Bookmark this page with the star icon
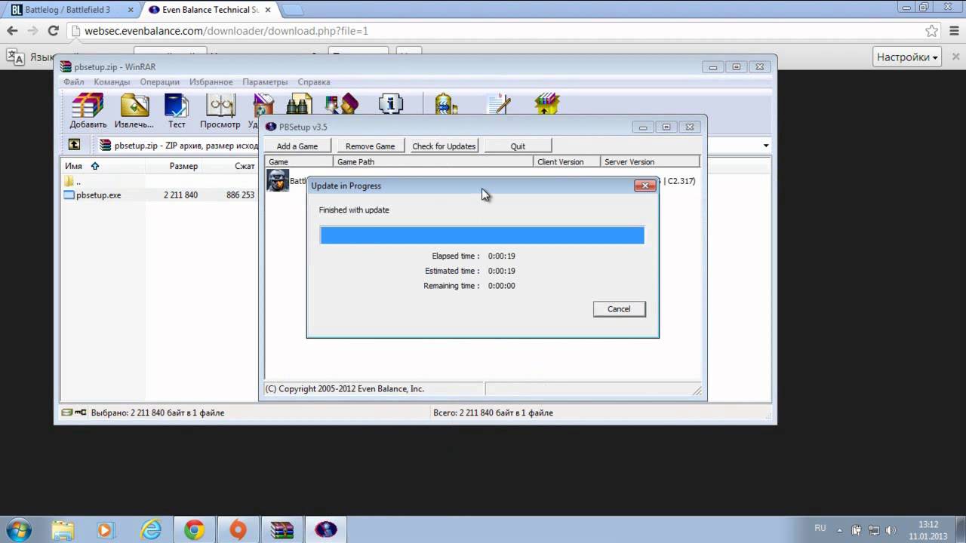 click(932, 31)
